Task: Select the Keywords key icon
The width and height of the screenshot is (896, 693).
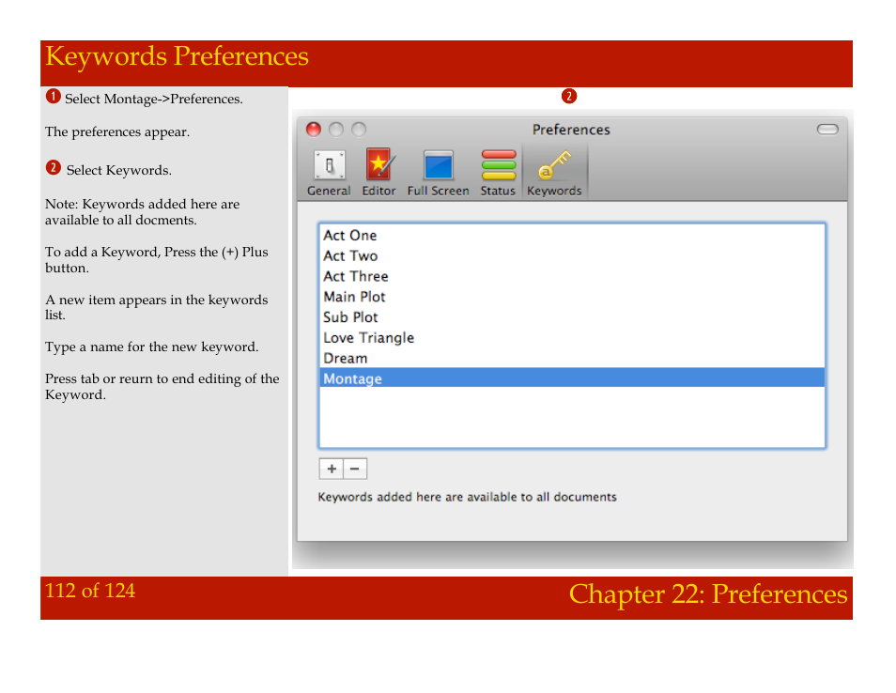Action: (554, 165)
